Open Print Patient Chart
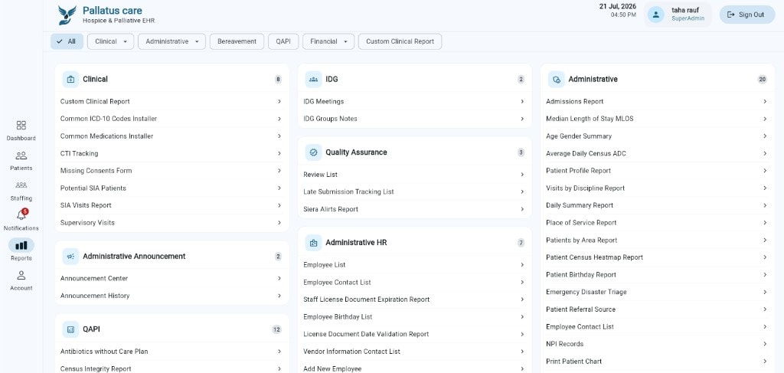784x373 pixels. click(658, 362)
